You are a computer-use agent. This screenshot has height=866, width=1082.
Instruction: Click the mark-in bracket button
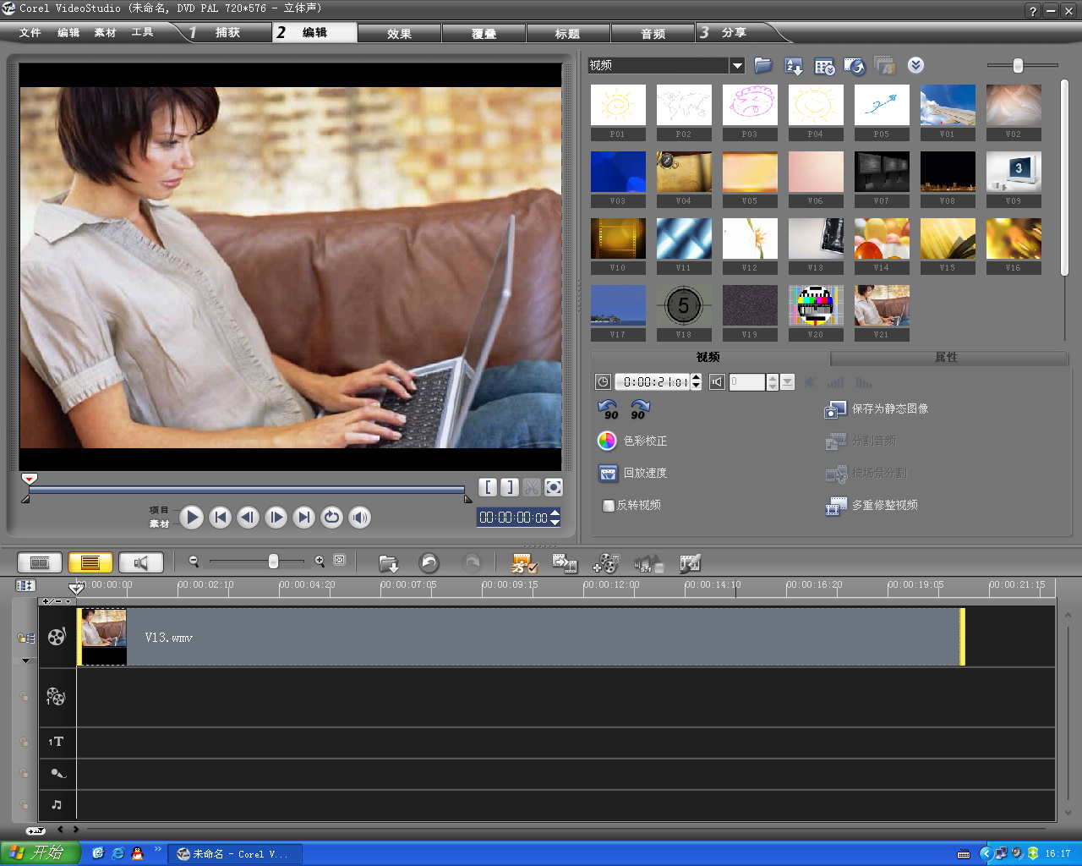point(488,487)
